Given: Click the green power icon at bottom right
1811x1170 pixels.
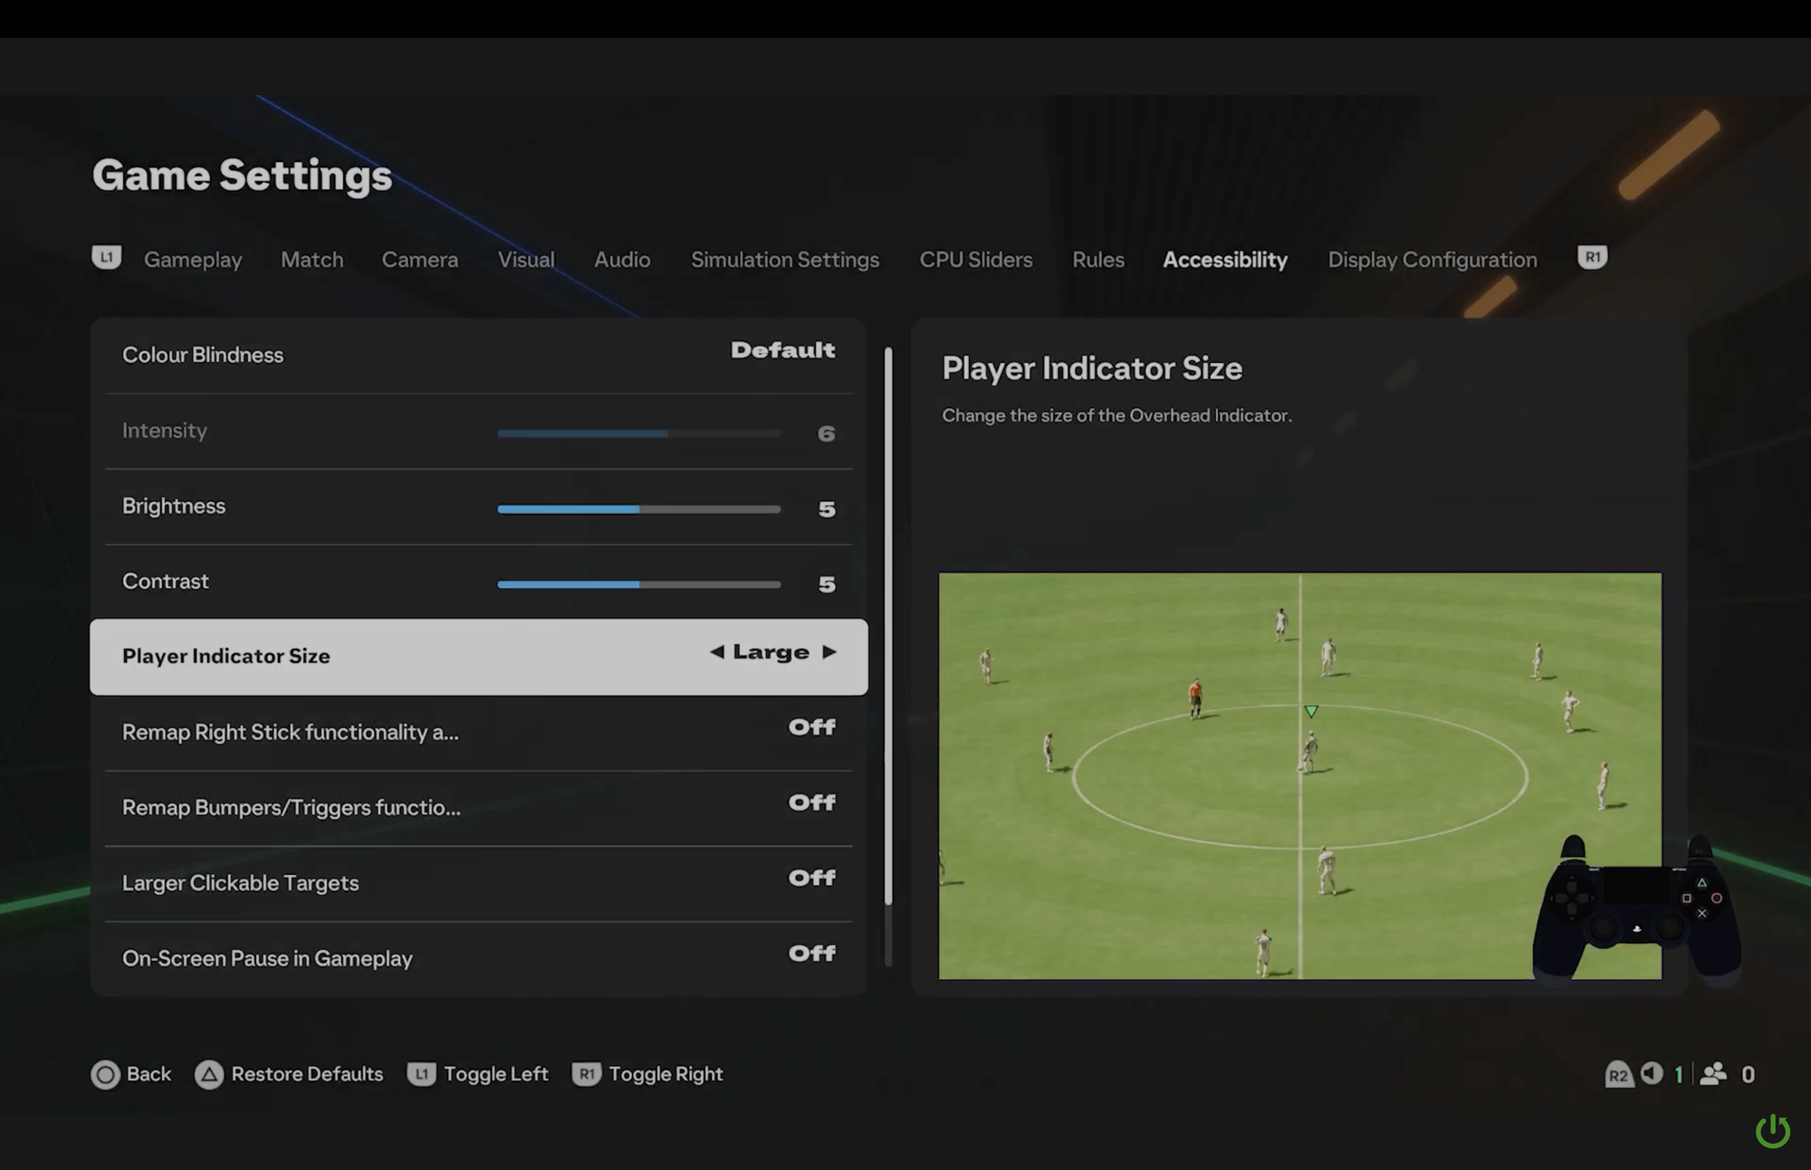Looking at the screenshot, I should point(1772,1130).
